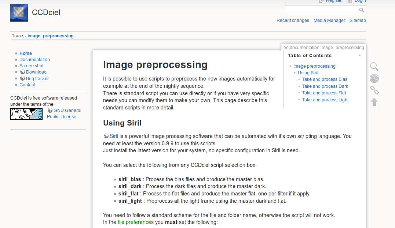This screenshot has width=395, height=228.
Task: Click the Image preprocessing heading
Action: point(155,65)
